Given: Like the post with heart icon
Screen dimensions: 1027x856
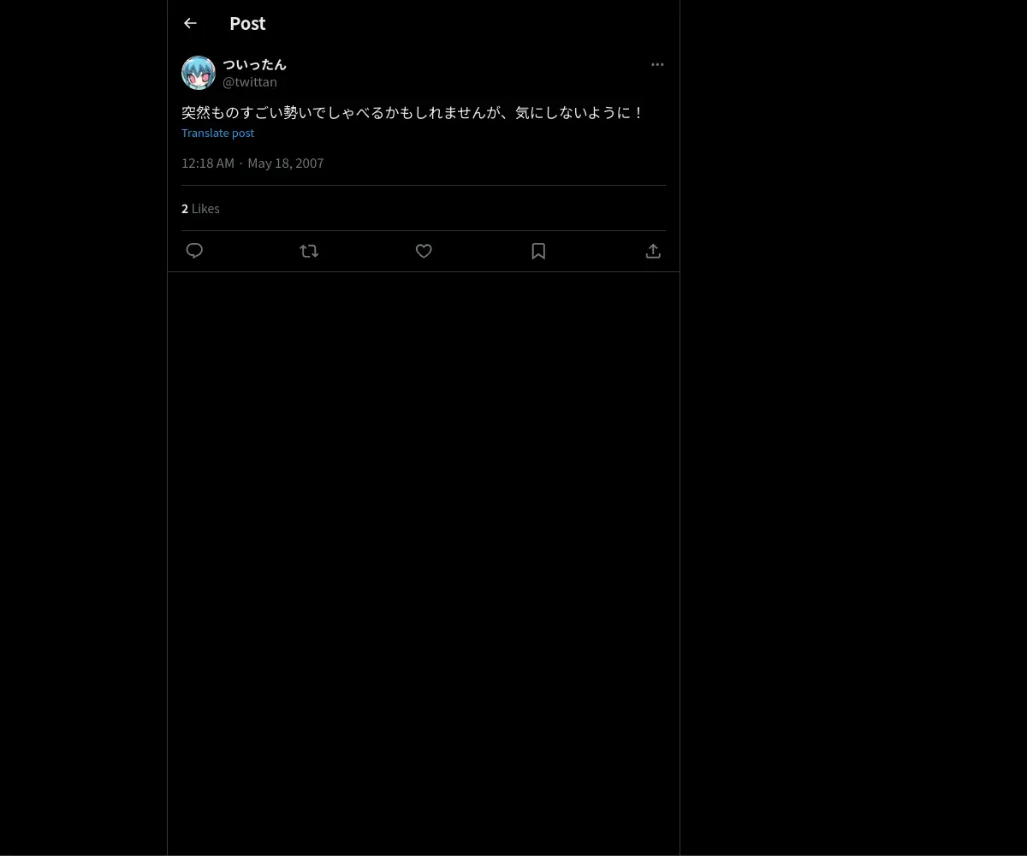Looking at the screenshot, I should (x=424, y=251).
